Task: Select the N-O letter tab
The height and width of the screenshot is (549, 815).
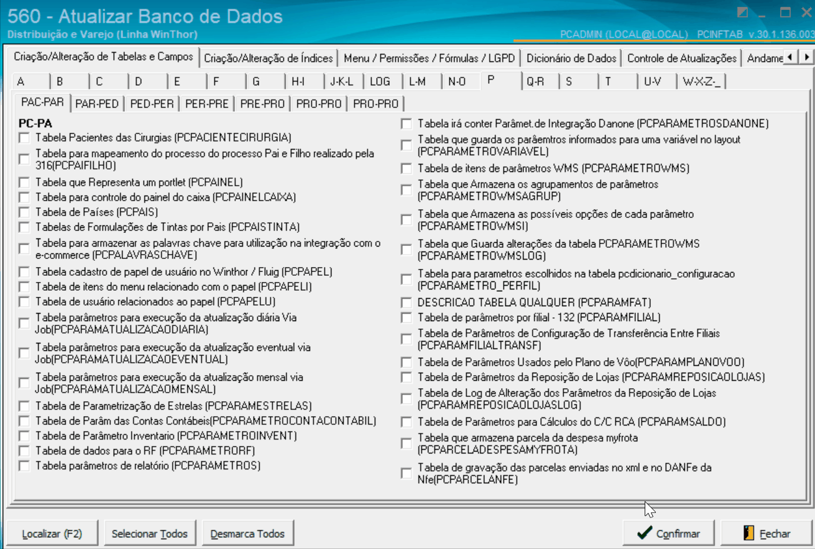Action: click(x=461, y=82)
